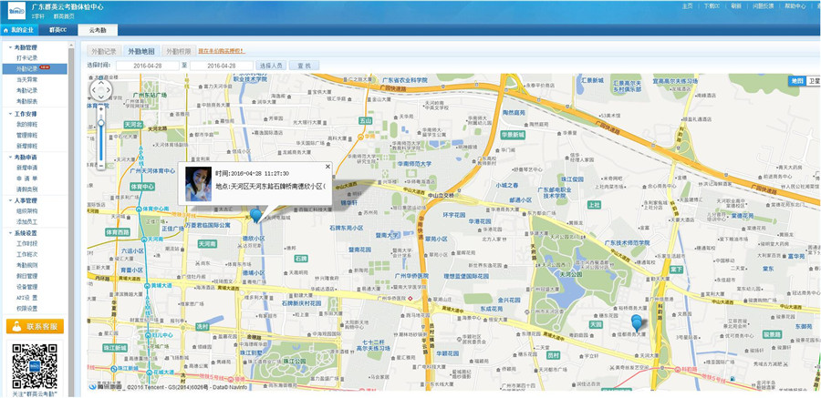This screenshot has height=398, width=821.
Task: Open 工作班次 in the sidebar
Action: coord(26,255)
